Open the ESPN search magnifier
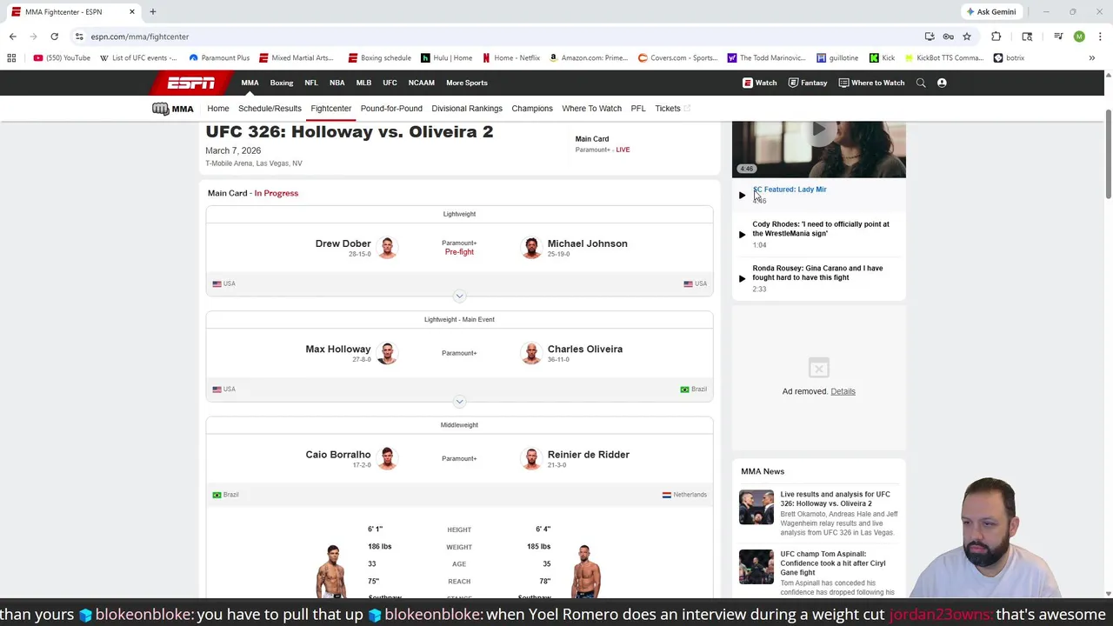The image size is (1113, 626). pyautogui.click(x=921, y=83)
